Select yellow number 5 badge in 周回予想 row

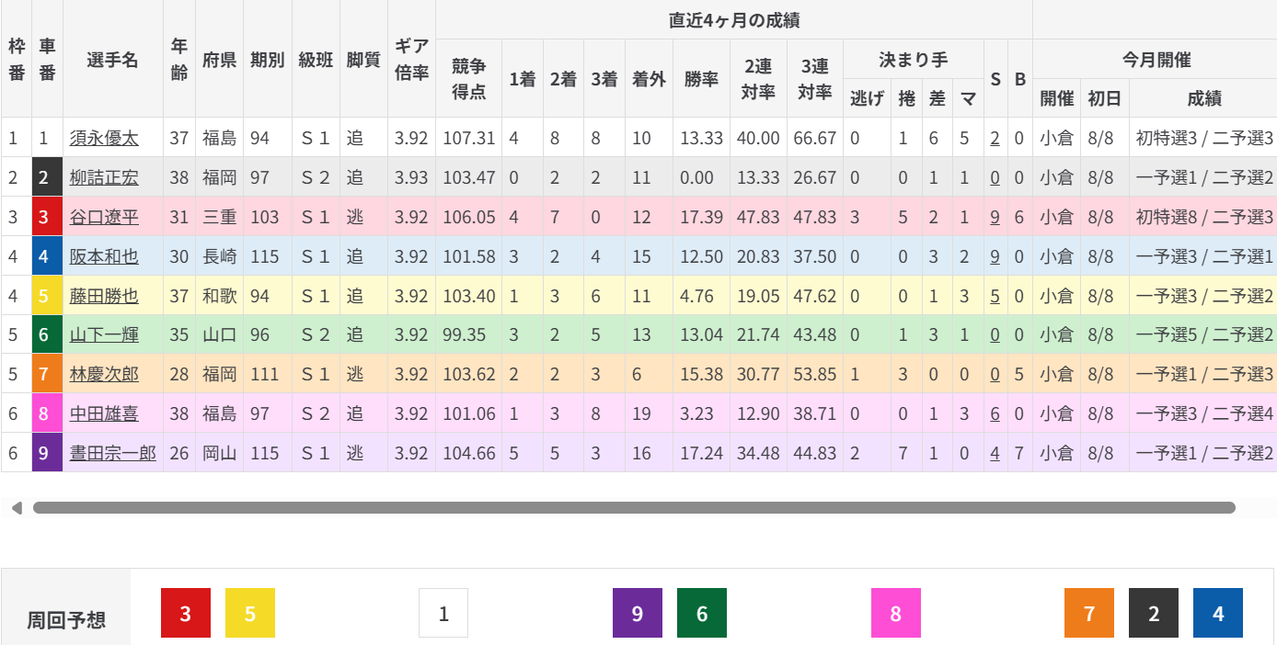tap(250, 613)
